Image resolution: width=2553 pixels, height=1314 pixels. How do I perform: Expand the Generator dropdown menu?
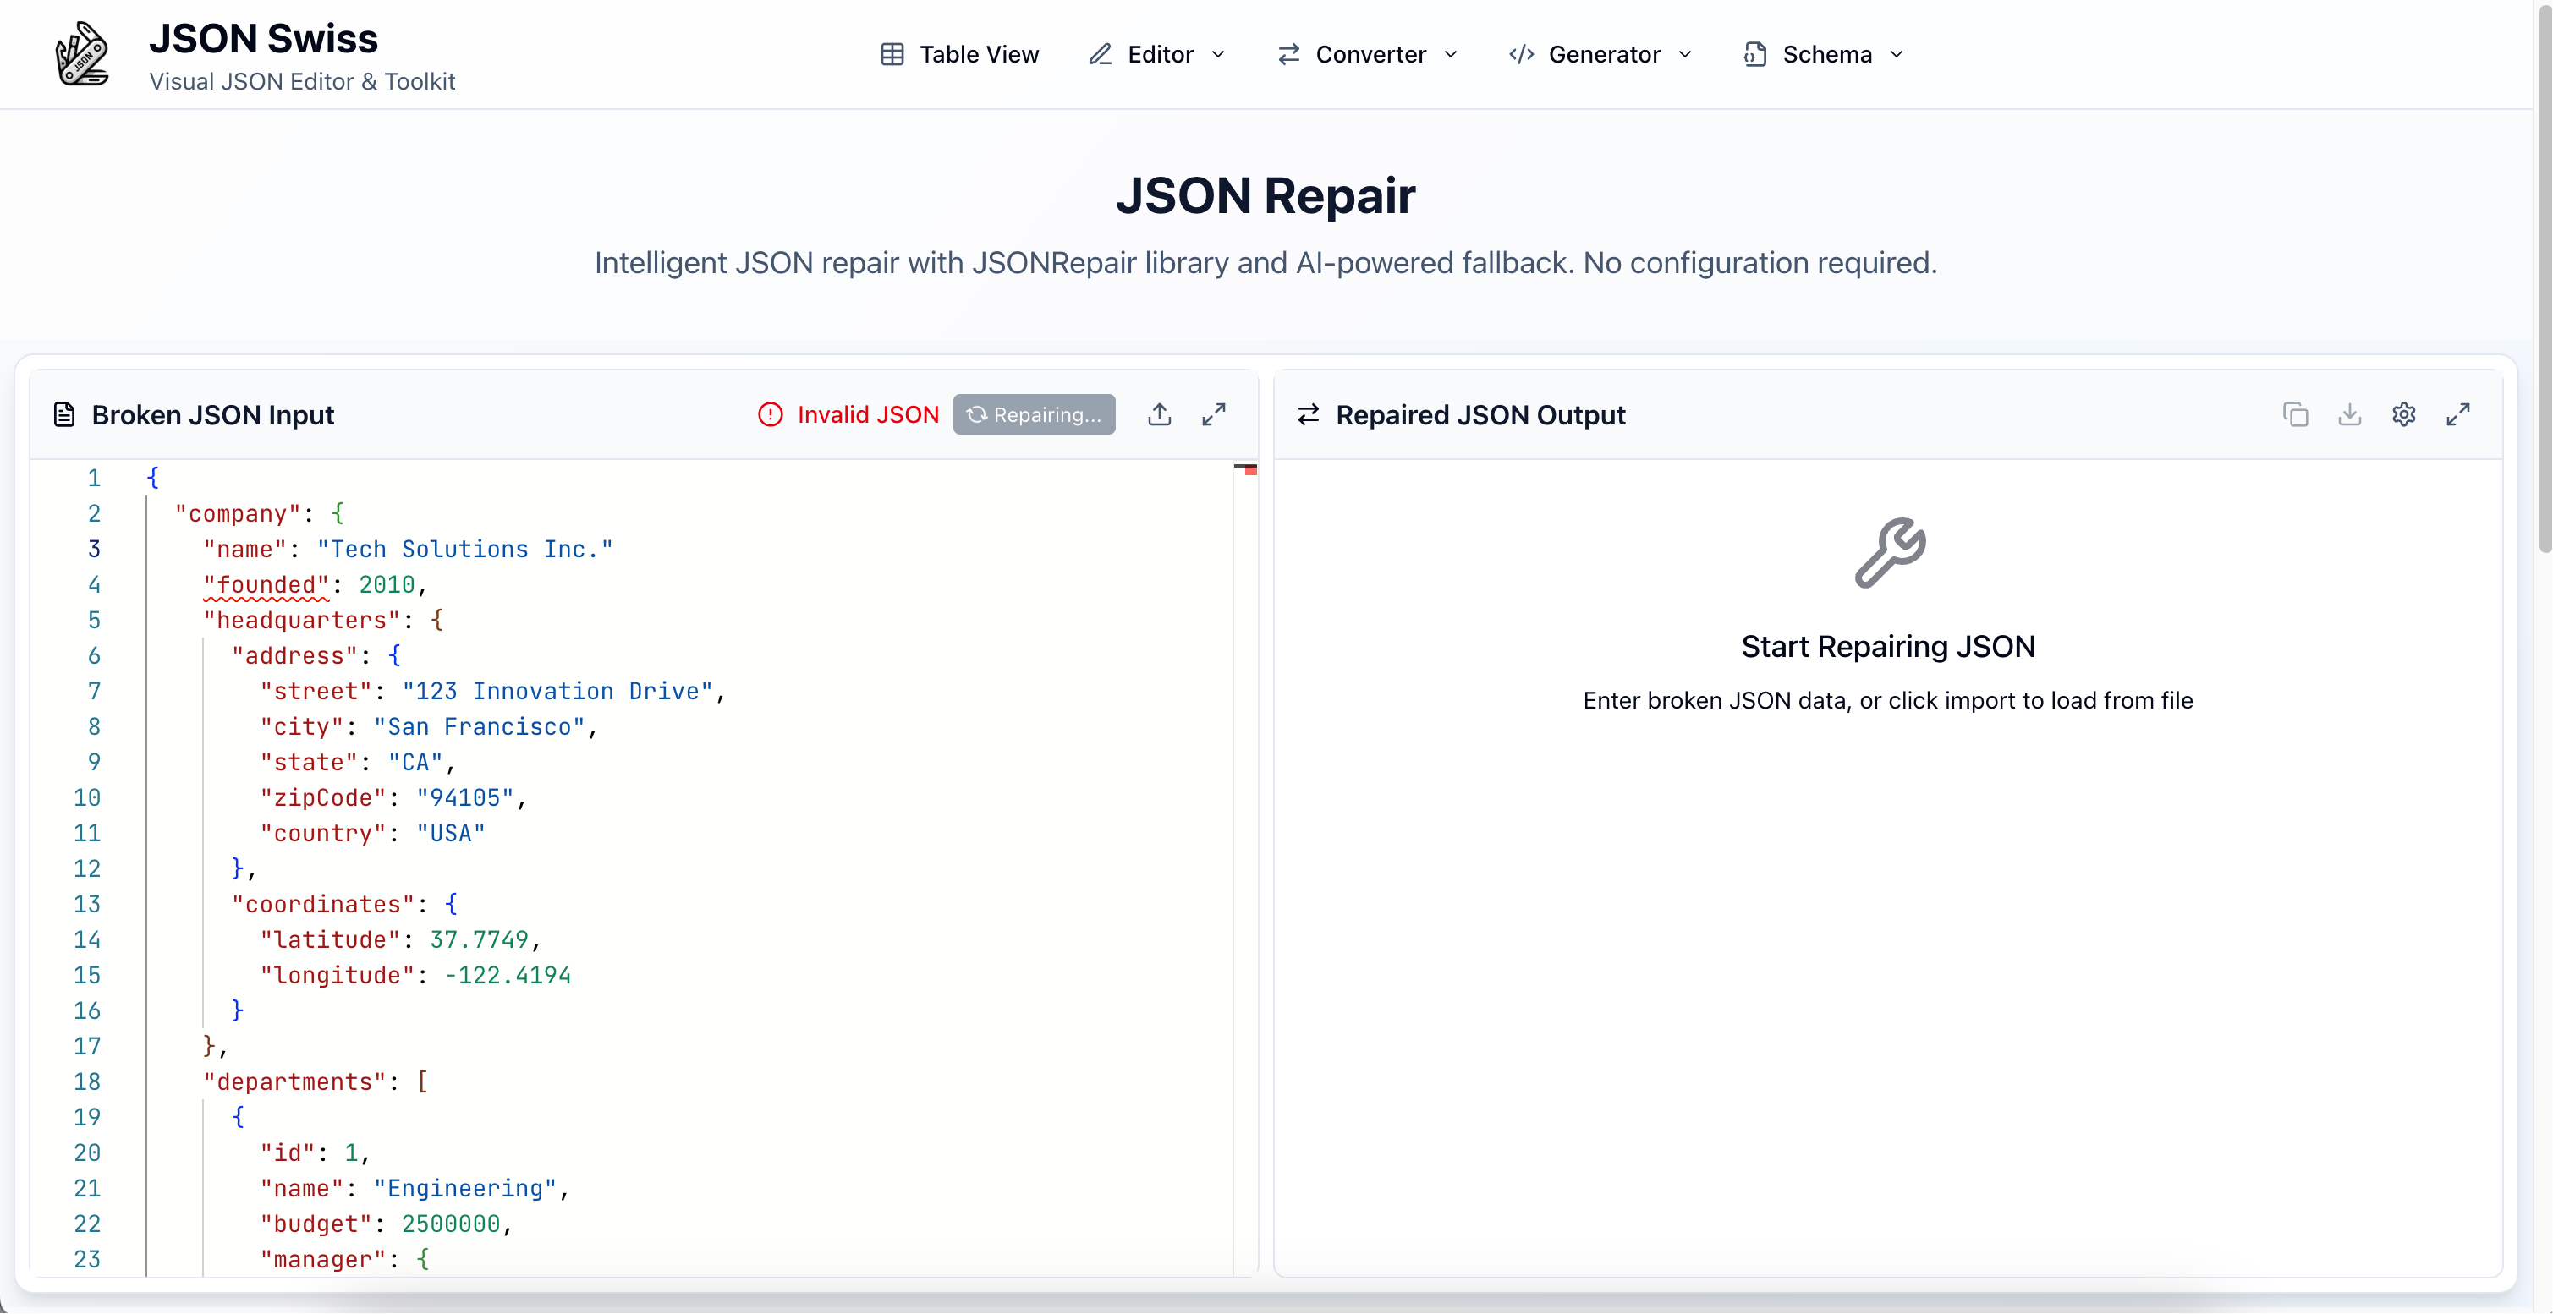click(1600, 54)
